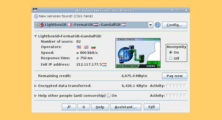Click the Pay now button
The height and width of the screenshot is (120, 222).
click(175, 76)
